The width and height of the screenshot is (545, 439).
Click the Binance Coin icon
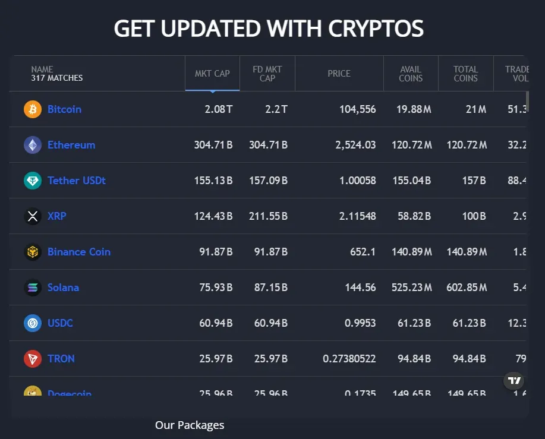click(33, 252)
